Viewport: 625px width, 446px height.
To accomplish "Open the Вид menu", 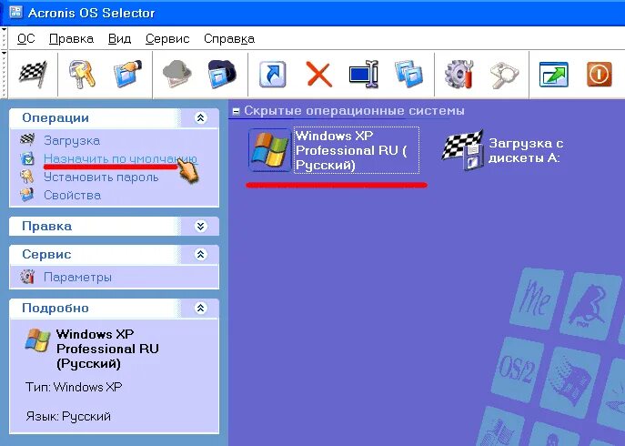I will 119,39.
